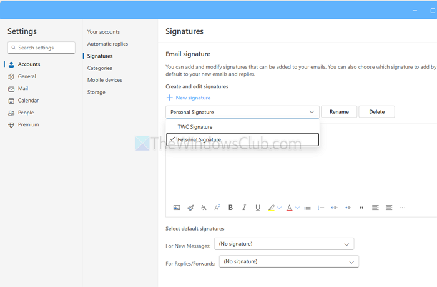Screen dimensions: 437x287
Task: Insert a numbered list
Action: click(321, 208)
